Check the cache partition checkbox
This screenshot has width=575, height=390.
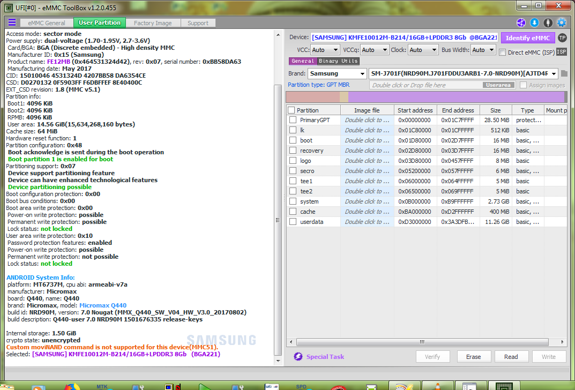point(293,212)
